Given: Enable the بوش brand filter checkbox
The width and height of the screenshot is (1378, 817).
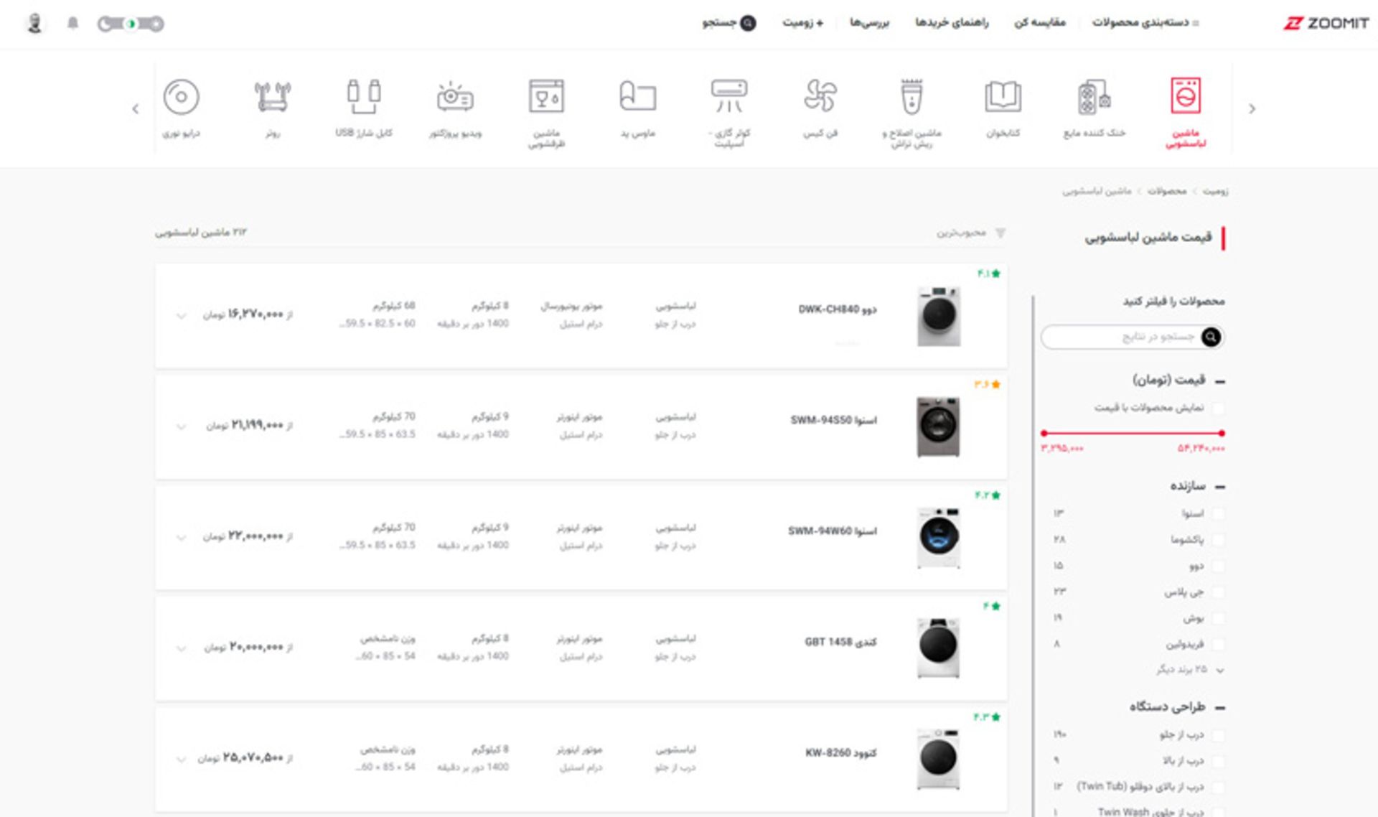Looking at the screenshot, I should (x=1218, y=619).
